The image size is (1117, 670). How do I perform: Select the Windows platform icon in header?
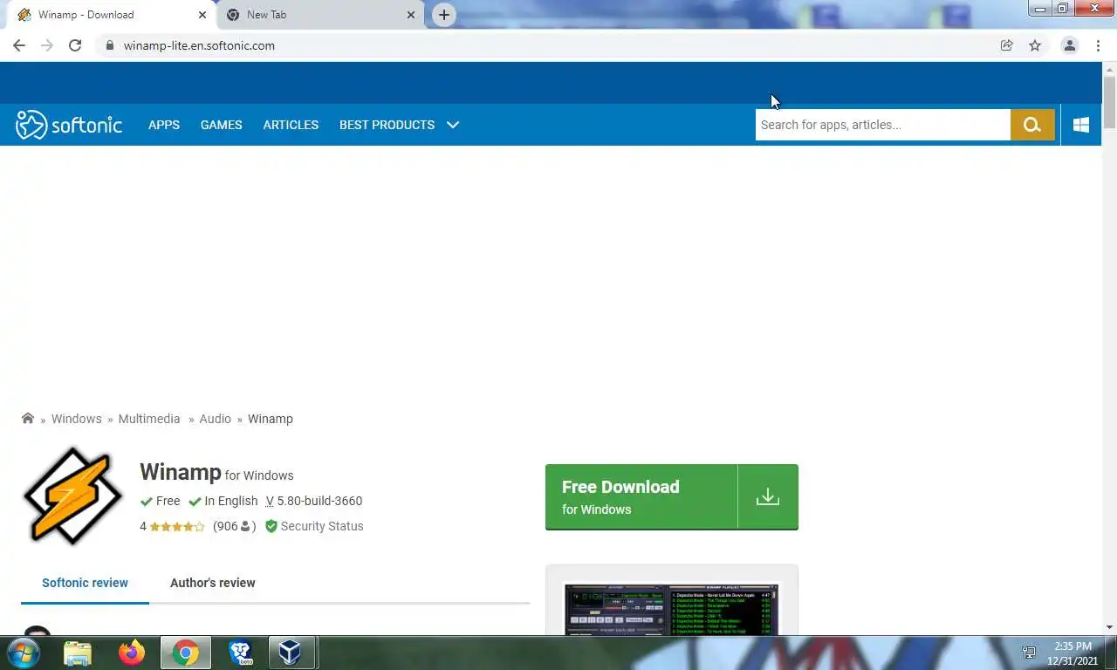1081,125
